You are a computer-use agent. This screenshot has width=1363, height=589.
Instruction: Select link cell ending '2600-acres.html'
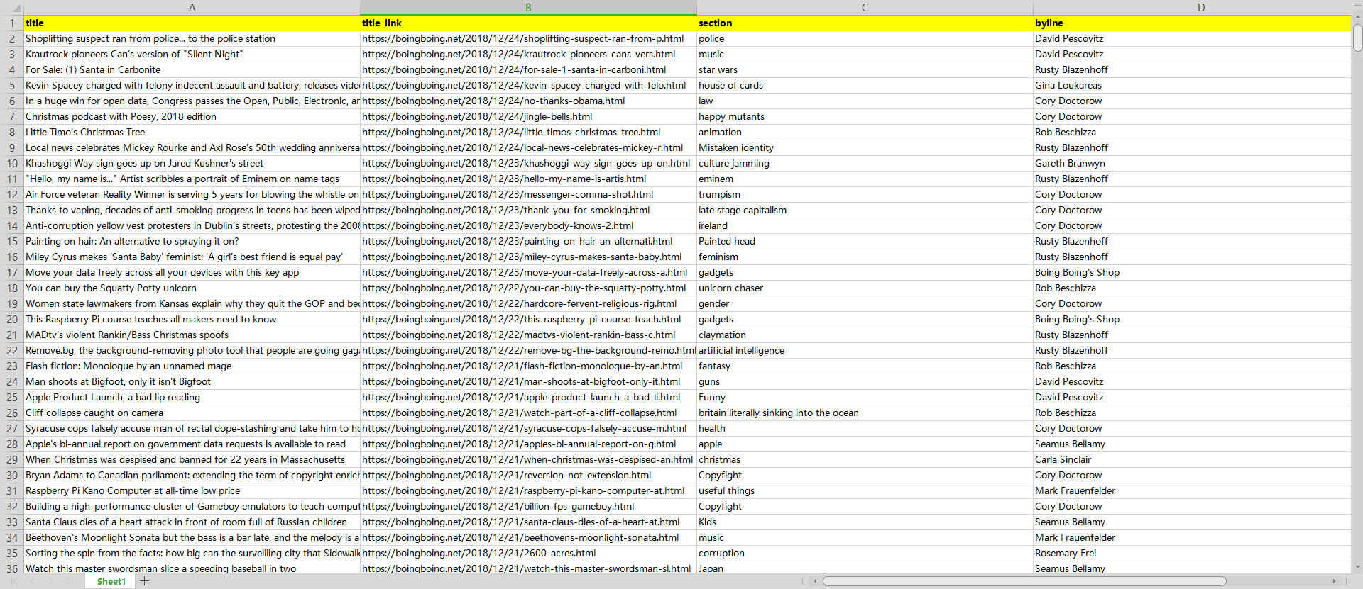pos(528,553)
